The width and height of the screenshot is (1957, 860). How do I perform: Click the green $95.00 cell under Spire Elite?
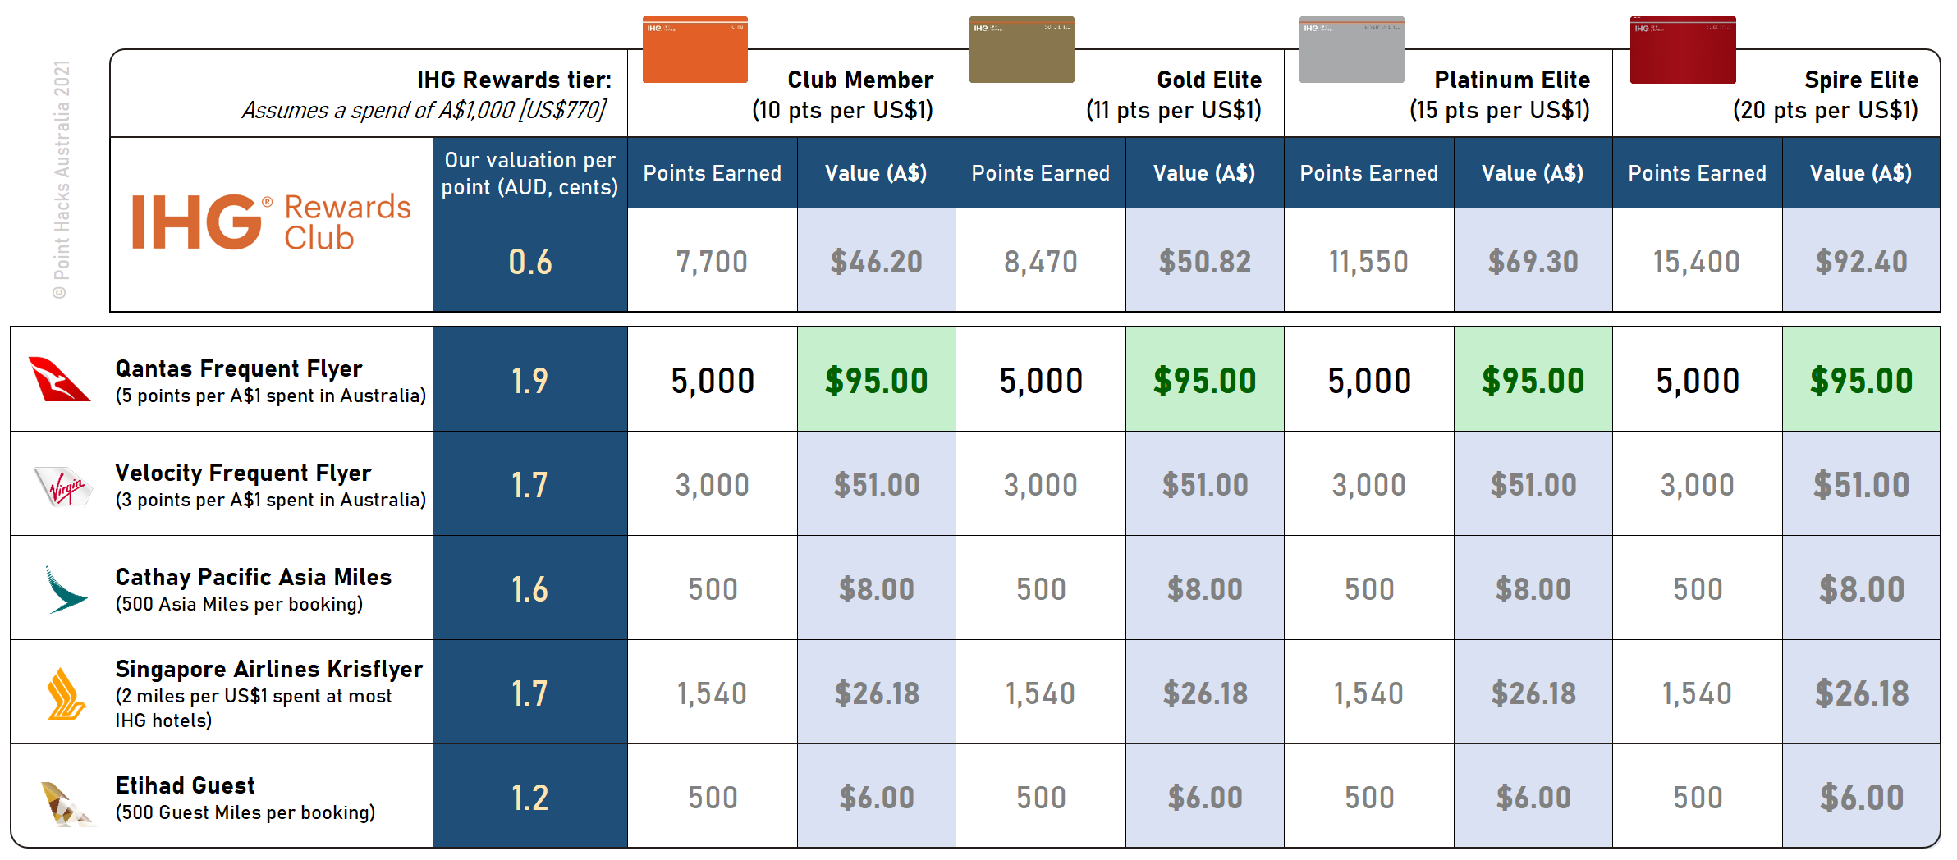(1861, 380)
